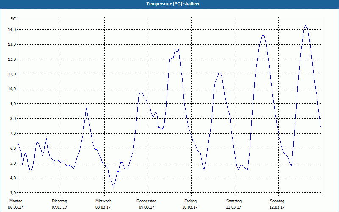The height and width of the screenshot is (212, 339).
Task: Click the date 11.03.17
Action: [x=233, y=207]
